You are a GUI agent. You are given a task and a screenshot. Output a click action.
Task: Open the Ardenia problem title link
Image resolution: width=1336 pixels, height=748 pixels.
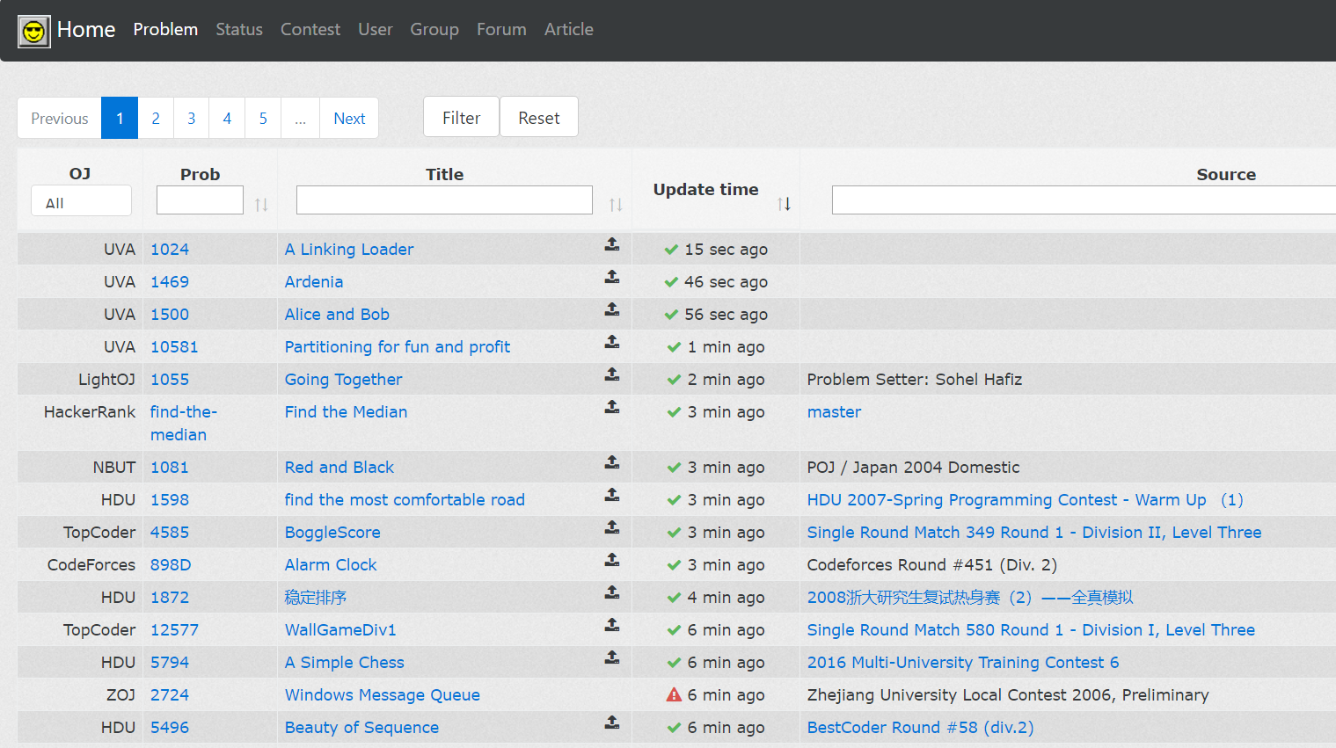(x=314, y=282)
